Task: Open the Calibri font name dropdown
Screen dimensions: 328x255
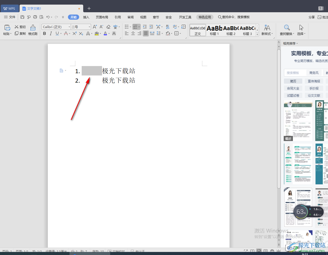Action: click(x=69, y=27)
